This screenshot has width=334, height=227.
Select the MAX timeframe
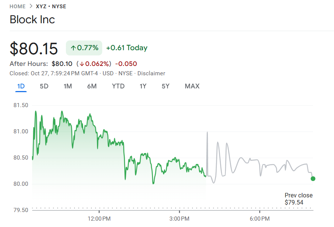tap(192, 86)
